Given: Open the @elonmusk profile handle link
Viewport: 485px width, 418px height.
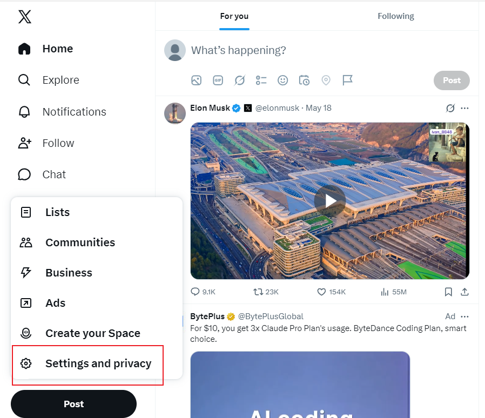Looking at the screenshot, I should coord(277,108).
